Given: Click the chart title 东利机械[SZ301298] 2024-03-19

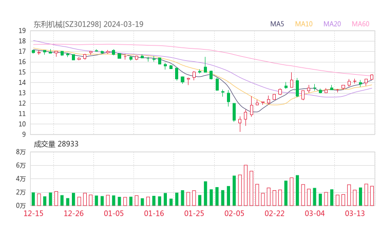Looking at the screenshot, I should click(x=88, y=24).
